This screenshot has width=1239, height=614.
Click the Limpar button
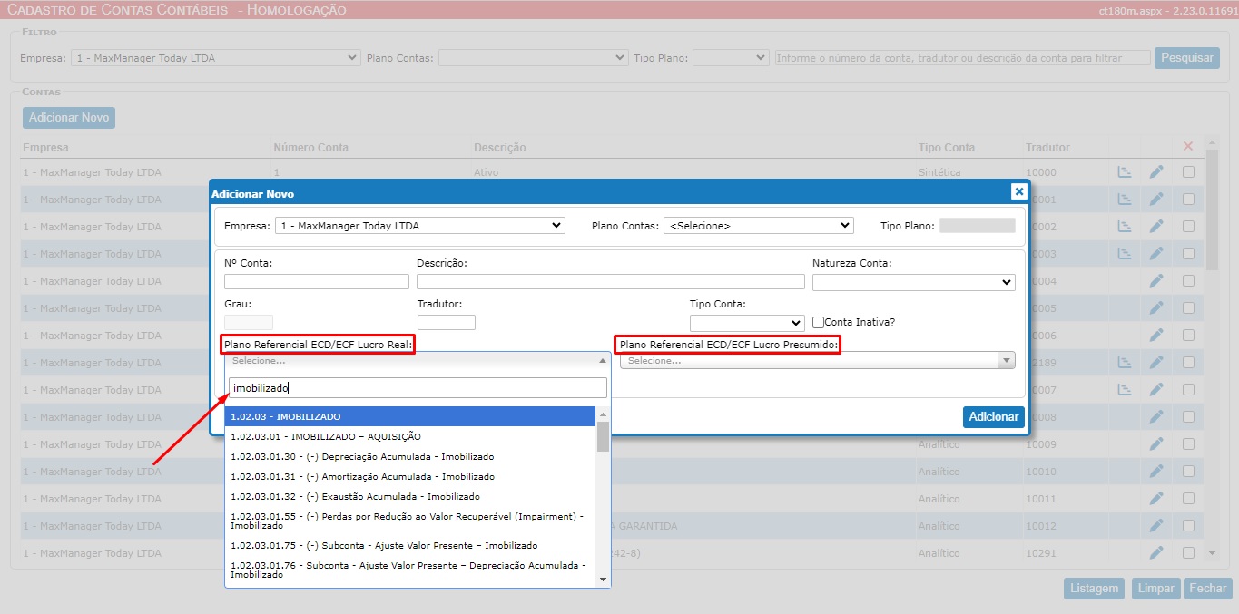(1155, 589)
